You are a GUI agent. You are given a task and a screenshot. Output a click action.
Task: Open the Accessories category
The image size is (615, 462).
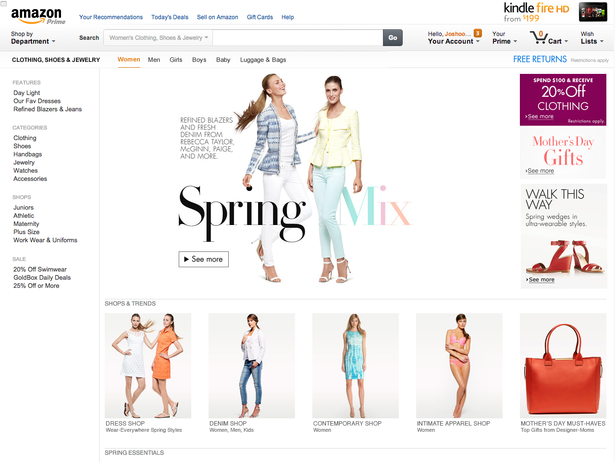[x=30, y=179]
